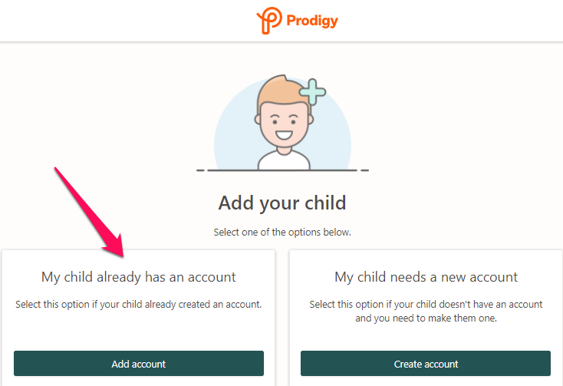The image size is (563, 386).
Task: Click the "Add your child" page title
Action: pos(282,203)
